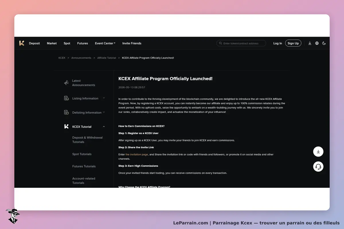The image size is (344, 229).
Task: Select KCEX Tutorial sidebar item
Action: (x=82, y=127)
